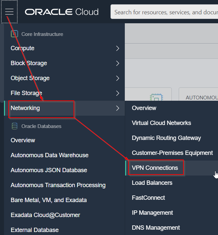Open Autonomous Data Warehouse
Screen dimensions: 218x235
(50, 155)
